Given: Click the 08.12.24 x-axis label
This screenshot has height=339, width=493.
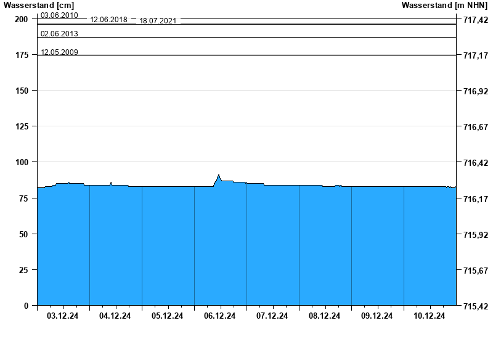Looking at the screenshot, I should tap(325, 316).
